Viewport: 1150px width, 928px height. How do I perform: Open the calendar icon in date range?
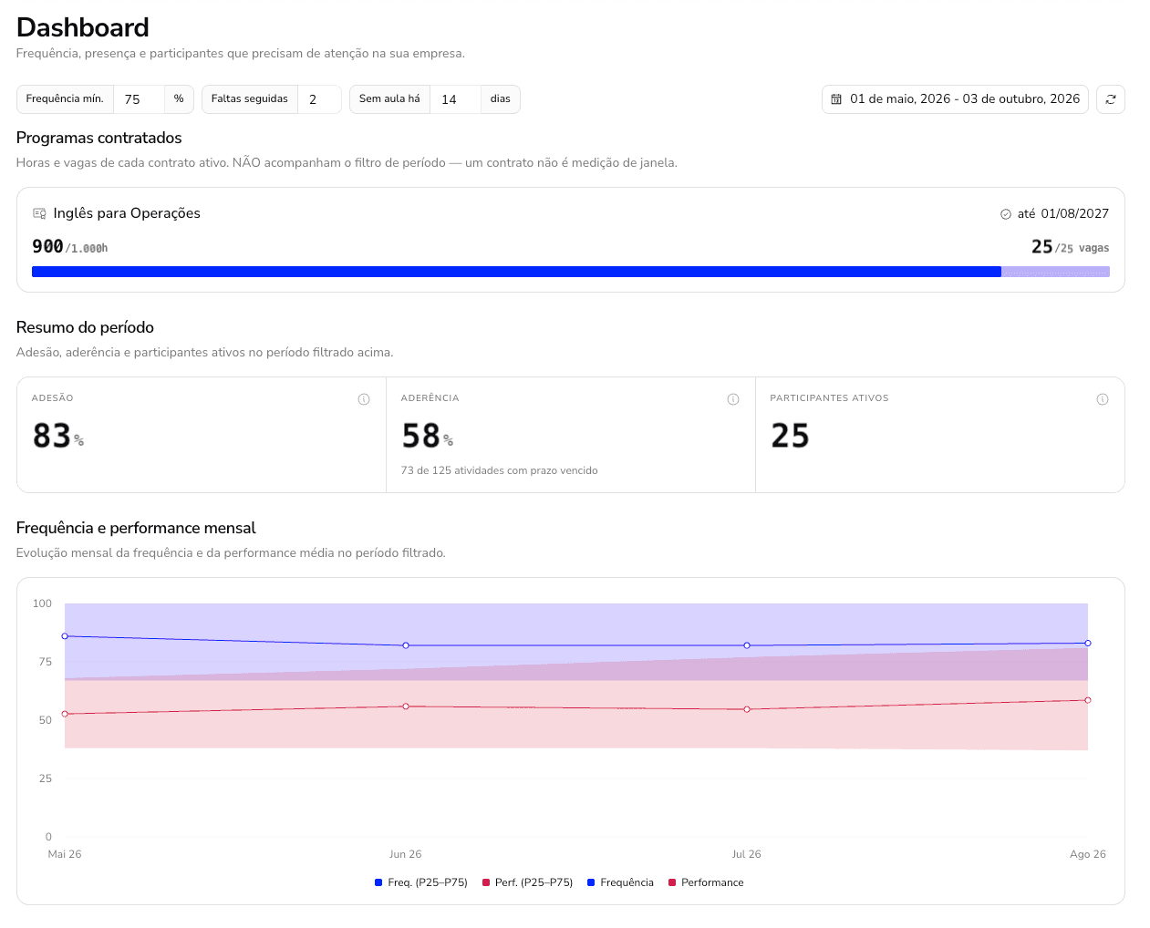coord(836,99)
